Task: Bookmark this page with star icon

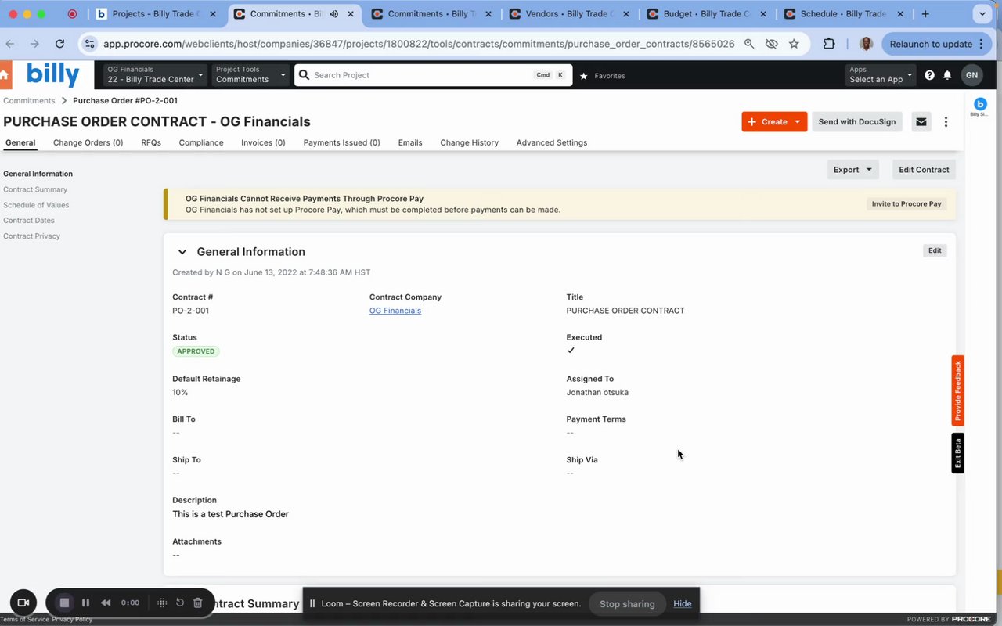Action: pyautogui.click(x=794, y=44)
